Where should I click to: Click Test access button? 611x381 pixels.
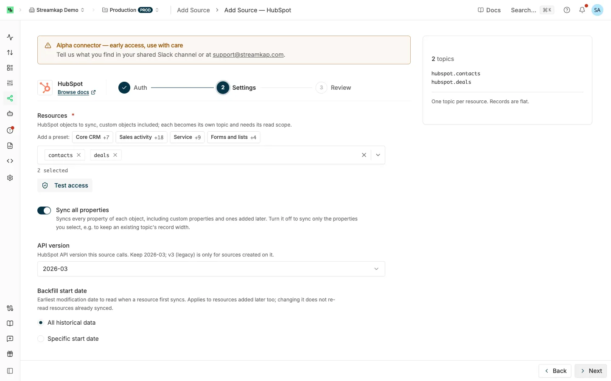(65, 185)
